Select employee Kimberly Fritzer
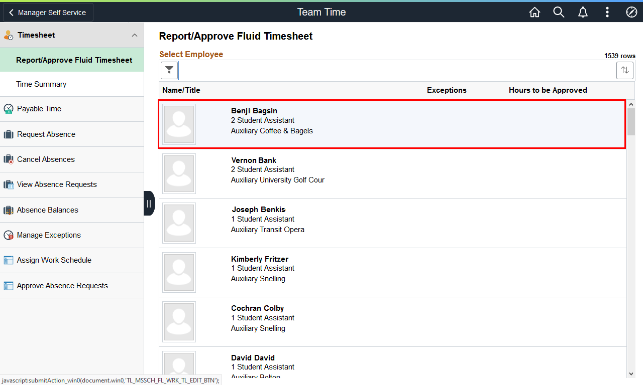The width and height of the screenshot is (643, 385). click(393, 272)
